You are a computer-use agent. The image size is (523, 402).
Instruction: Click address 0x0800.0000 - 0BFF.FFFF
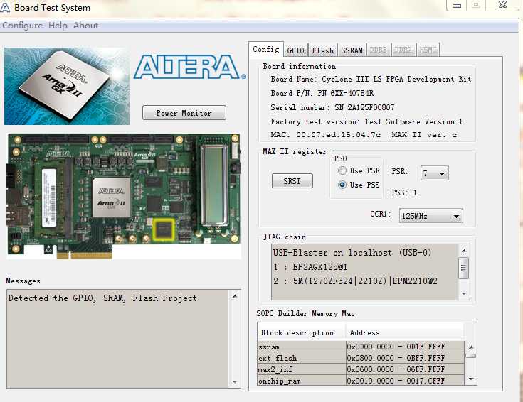coord(396,358)
